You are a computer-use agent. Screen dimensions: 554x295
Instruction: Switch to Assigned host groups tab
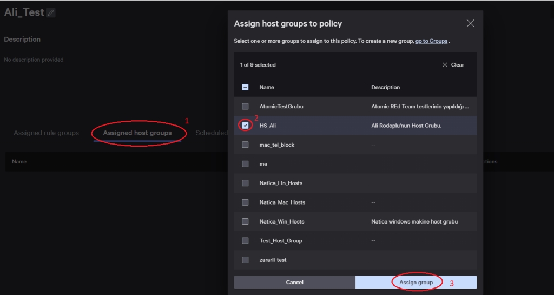tap(137, 133)
